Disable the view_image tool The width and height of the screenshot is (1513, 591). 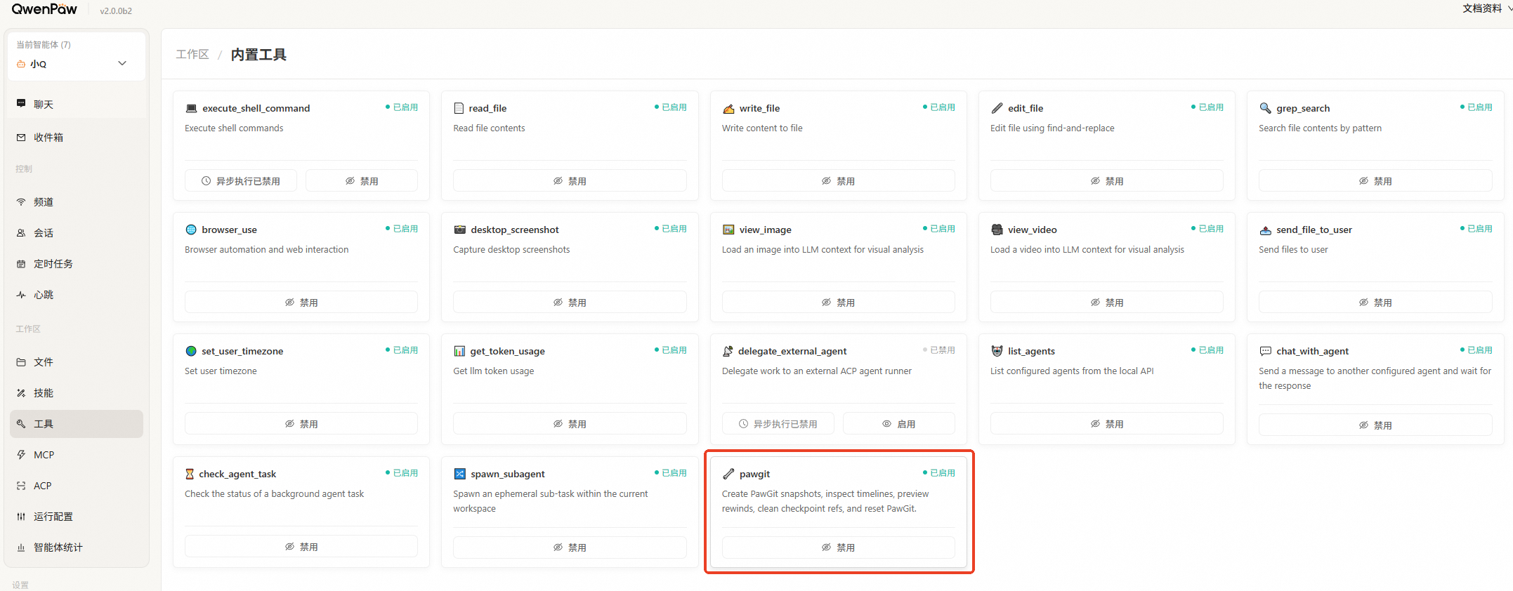pos(839,302)
